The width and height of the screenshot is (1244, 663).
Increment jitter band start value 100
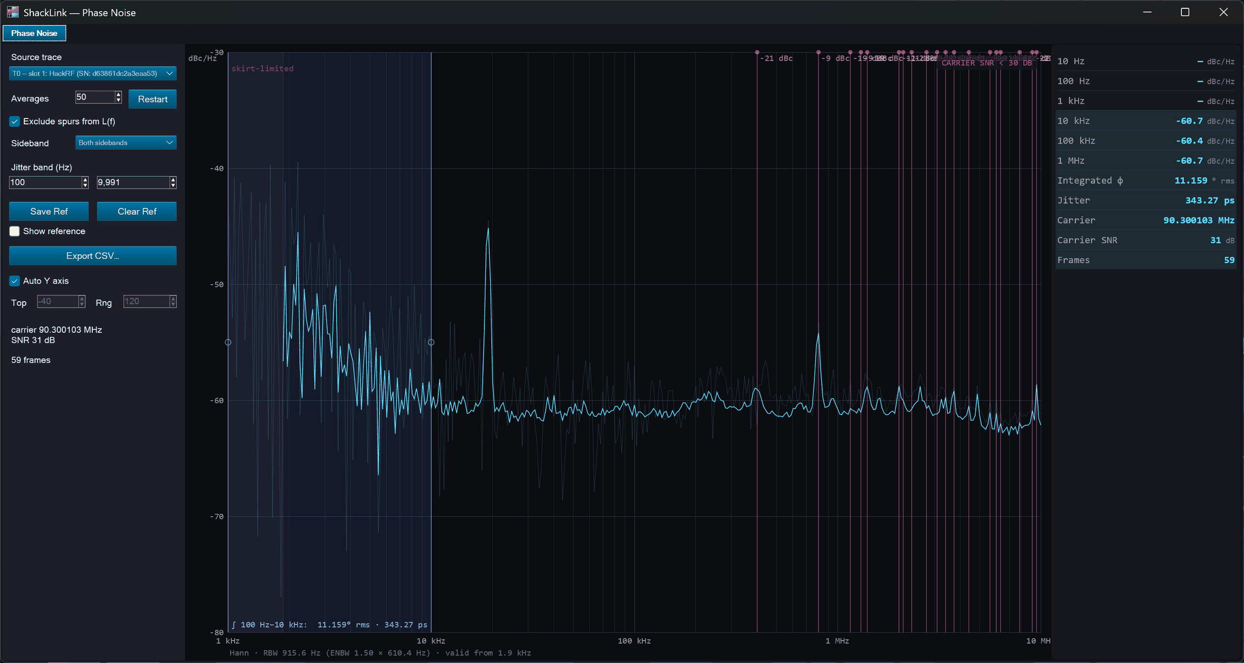pyautogui.click(x=86, y=179)
